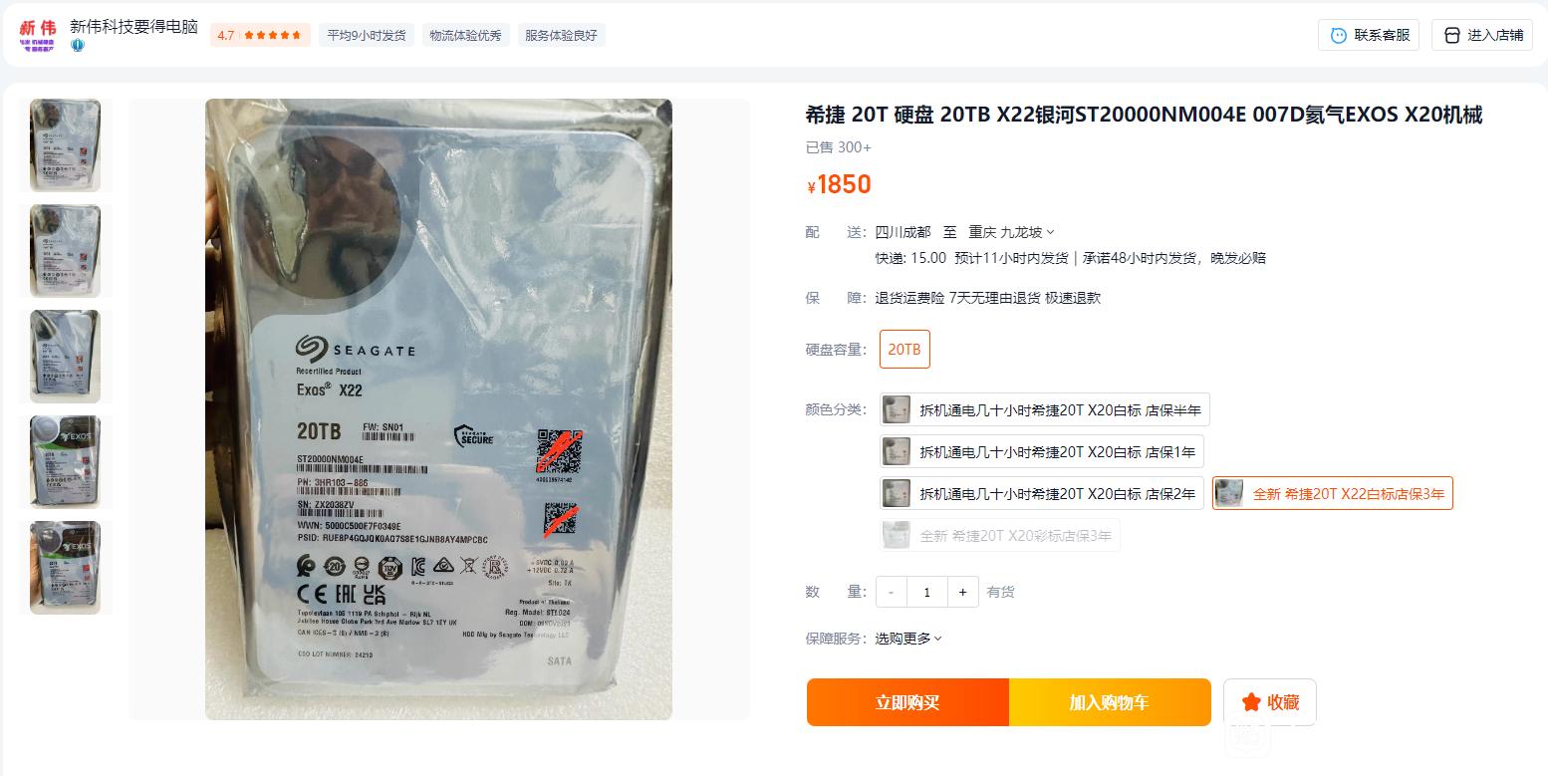Screen dimensions: 1548x776
Task: Expand the 重庆 九龙坡 delivery location dropdown
Action: [x=1011, y=232]
